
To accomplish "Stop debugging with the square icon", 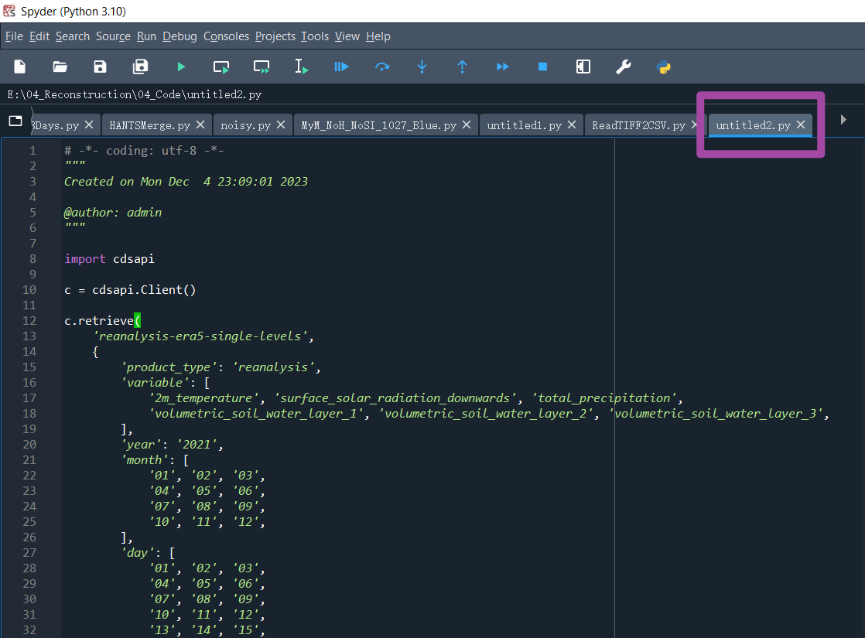I will (x=543, y=67).
